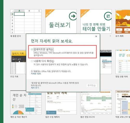Screen dimensions: 130x123
Task: Open the '직원 교대 근무' template thumbnail
Action: (x=123, y=102)
